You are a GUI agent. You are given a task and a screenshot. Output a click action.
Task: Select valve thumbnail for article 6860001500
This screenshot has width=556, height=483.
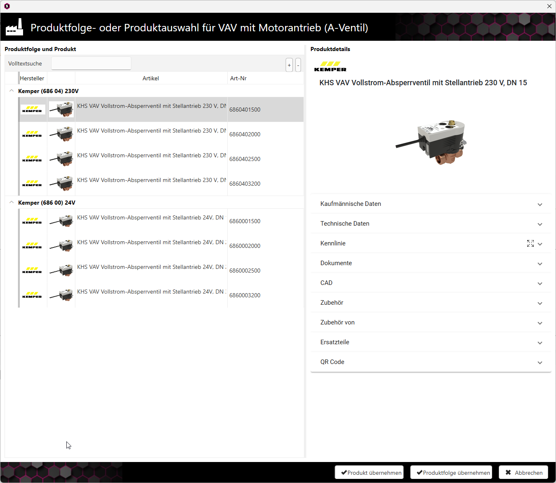tap(61, 221)
